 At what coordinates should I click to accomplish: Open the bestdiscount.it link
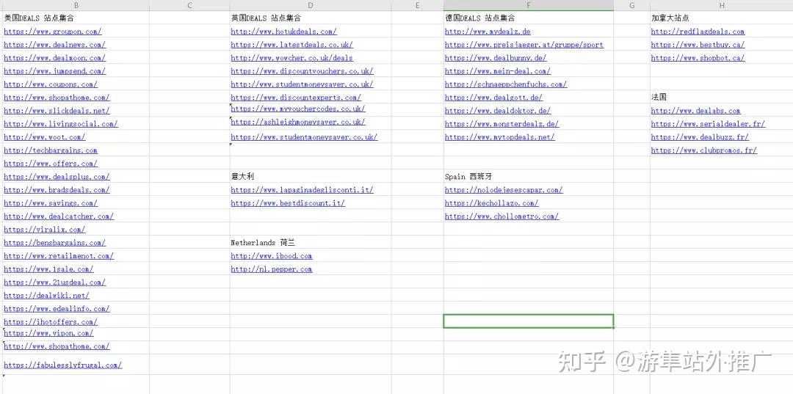click(288, 203)
